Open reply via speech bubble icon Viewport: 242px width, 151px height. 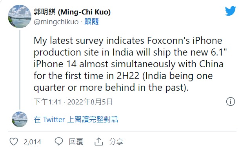[x=59, y=142]
